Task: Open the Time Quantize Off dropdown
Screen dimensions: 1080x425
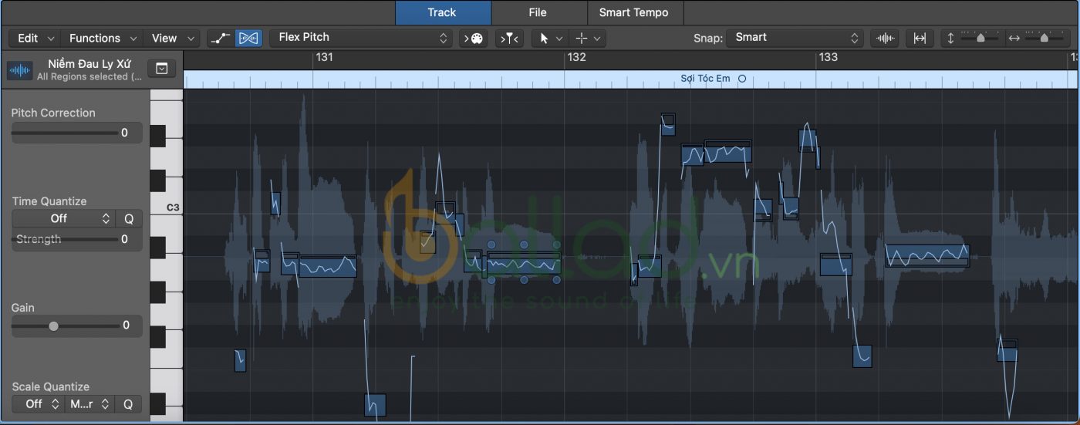Action: click(63, 219)
